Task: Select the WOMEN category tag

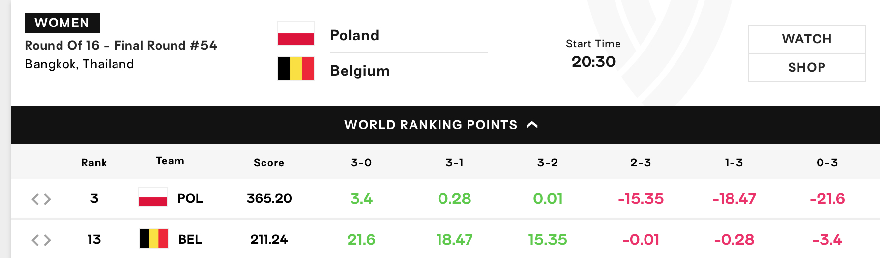Action: [62, 23]
